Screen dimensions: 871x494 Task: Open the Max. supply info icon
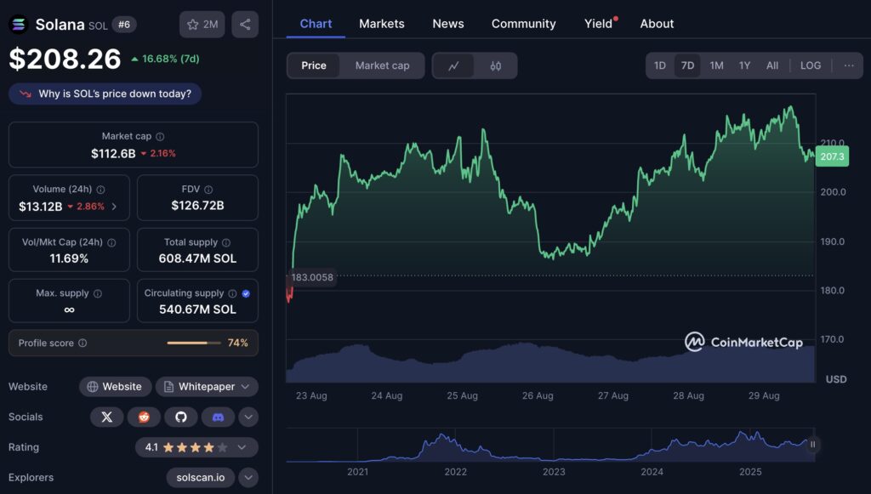[x=98, y=293]
